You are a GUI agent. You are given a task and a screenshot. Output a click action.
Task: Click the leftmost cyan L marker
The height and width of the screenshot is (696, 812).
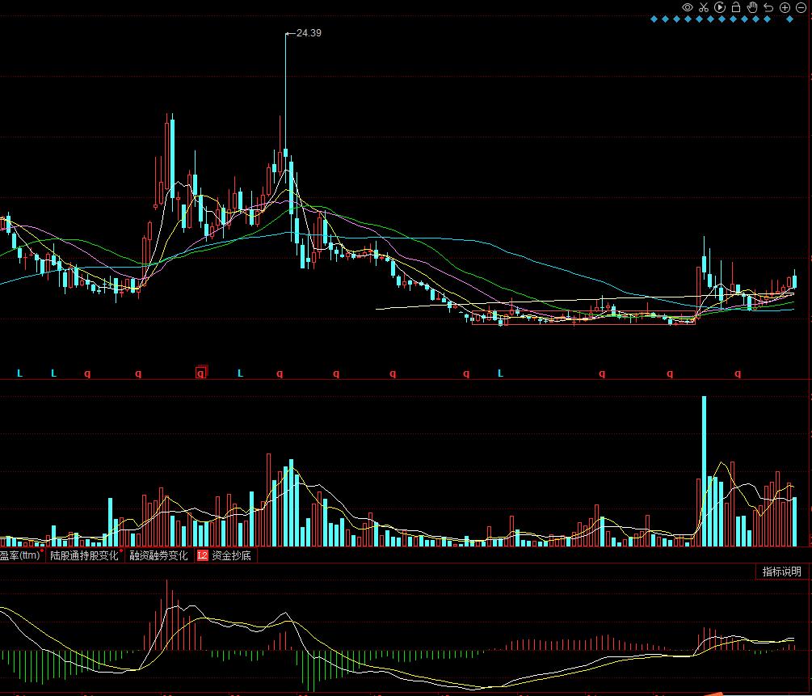coord(19,373)
